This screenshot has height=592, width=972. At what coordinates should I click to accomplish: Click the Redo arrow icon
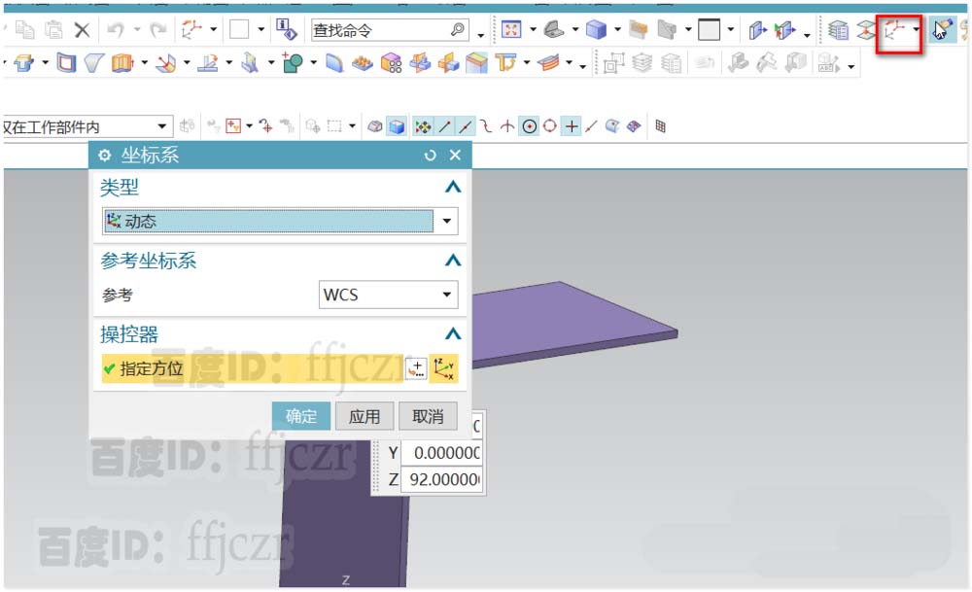158,30
